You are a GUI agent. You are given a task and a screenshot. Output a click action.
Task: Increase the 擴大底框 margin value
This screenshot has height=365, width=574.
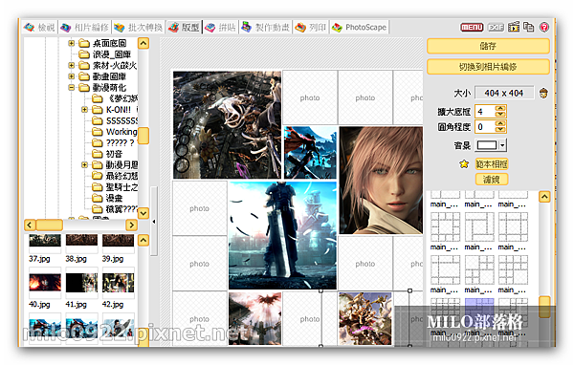pos(500,109)
